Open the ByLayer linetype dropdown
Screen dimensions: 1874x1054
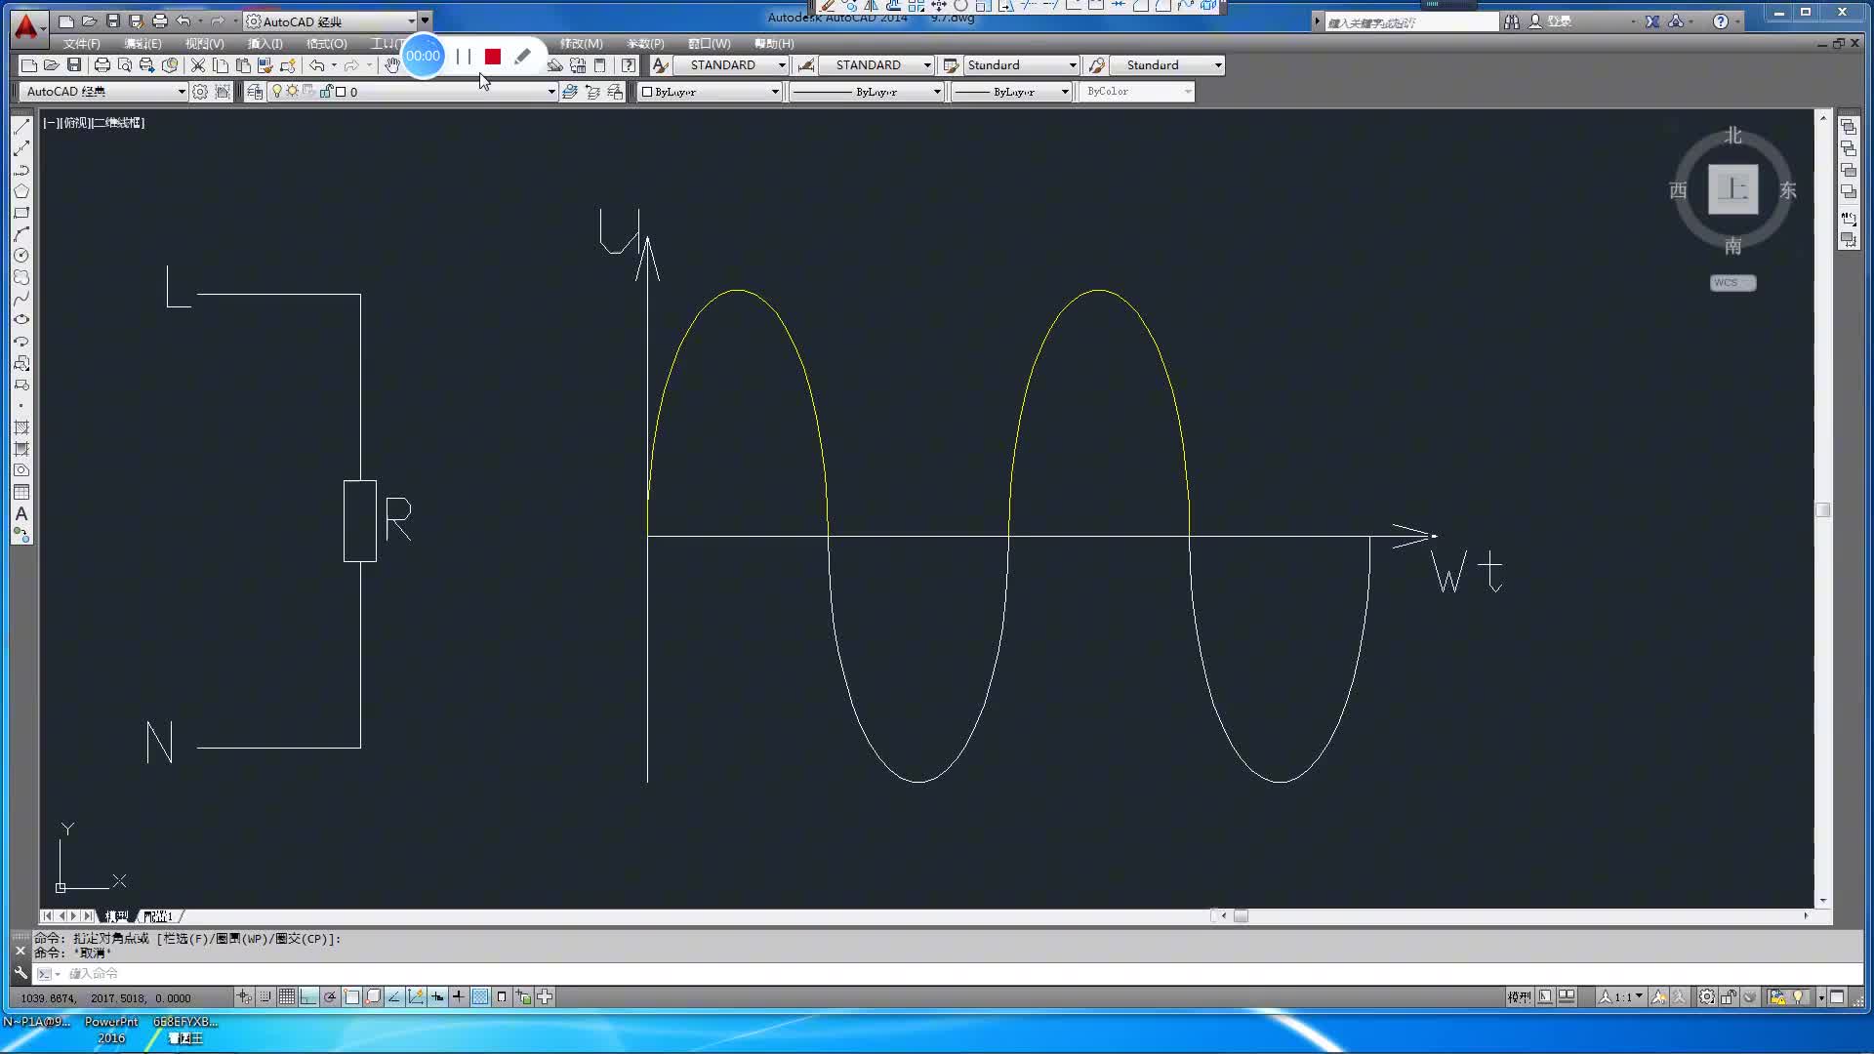click(x=937, y=92)
